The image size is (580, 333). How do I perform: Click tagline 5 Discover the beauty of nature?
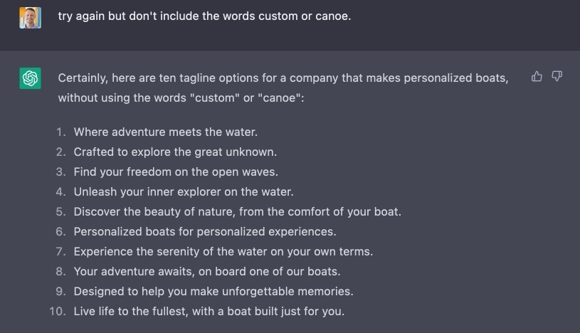pos(238,212)
